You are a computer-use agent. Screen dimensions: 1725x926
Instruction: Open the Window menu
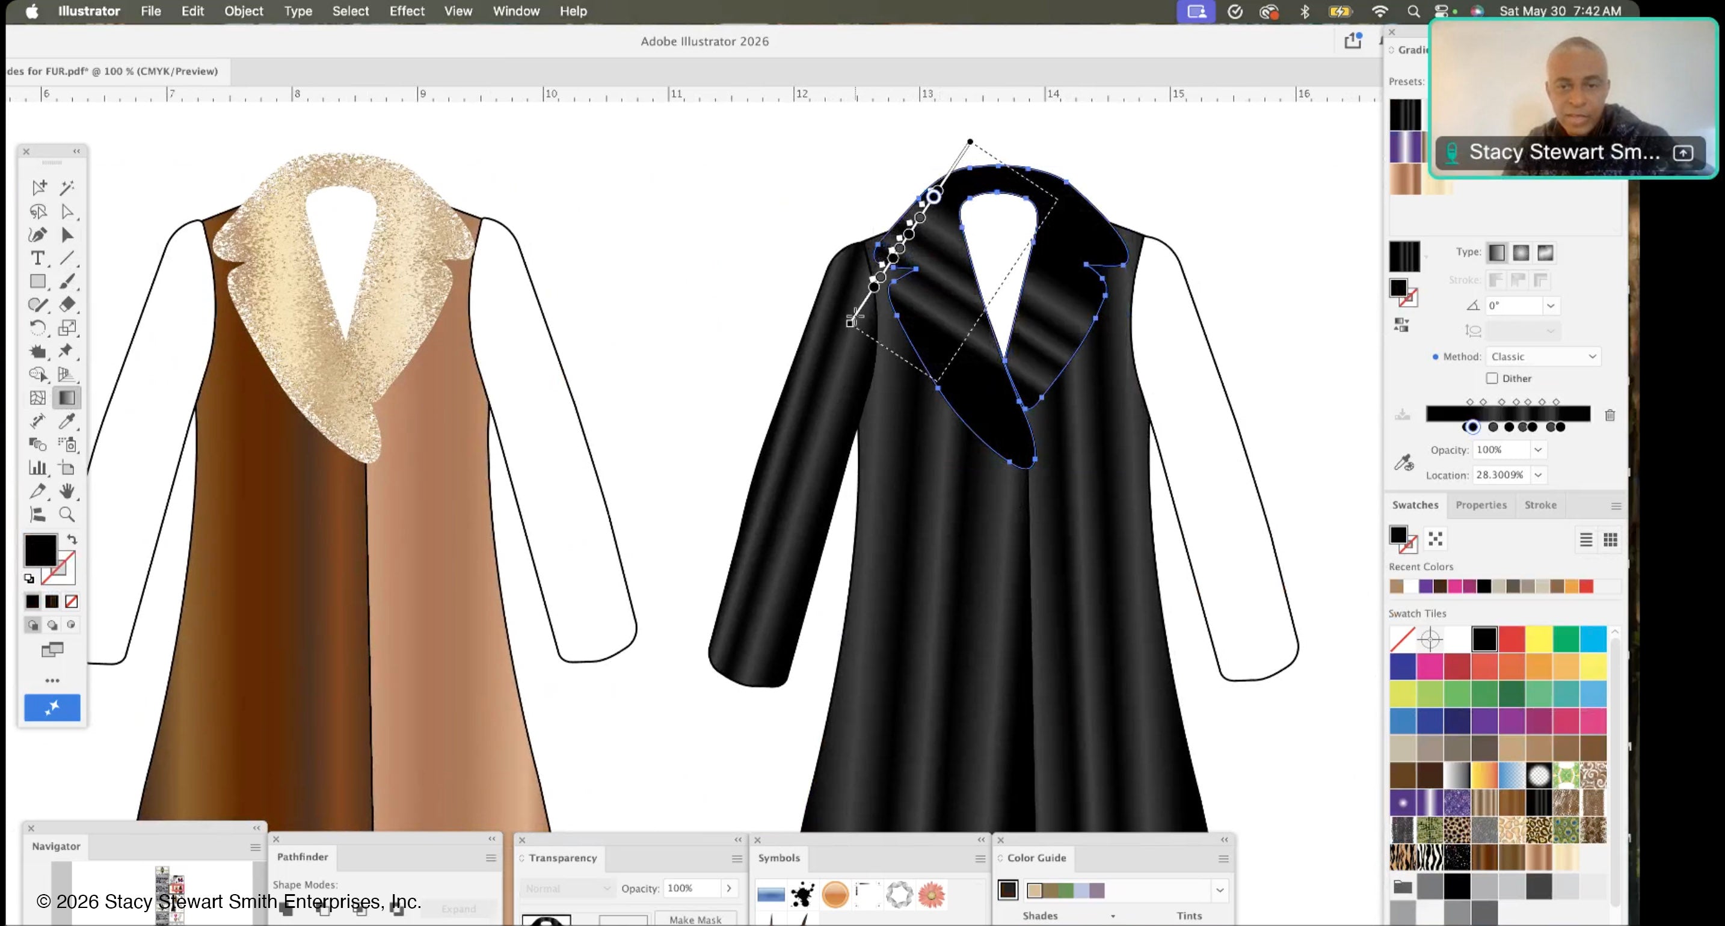[x=516, y=11]
